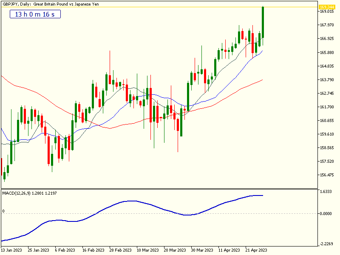340x255 pixels.
Task: Click the candle countdown timer box
Action: (34, 14)
